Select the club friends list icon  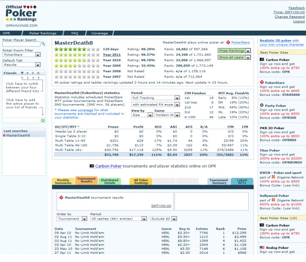point(38,73)
